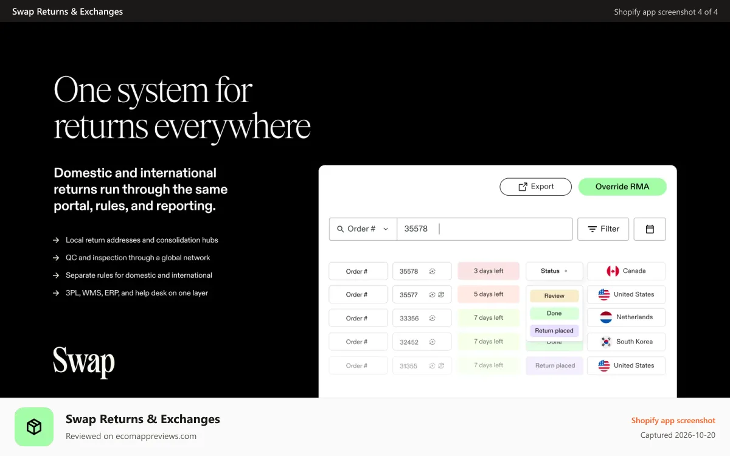Click the arrow bullet before Local return addresses

56,240
